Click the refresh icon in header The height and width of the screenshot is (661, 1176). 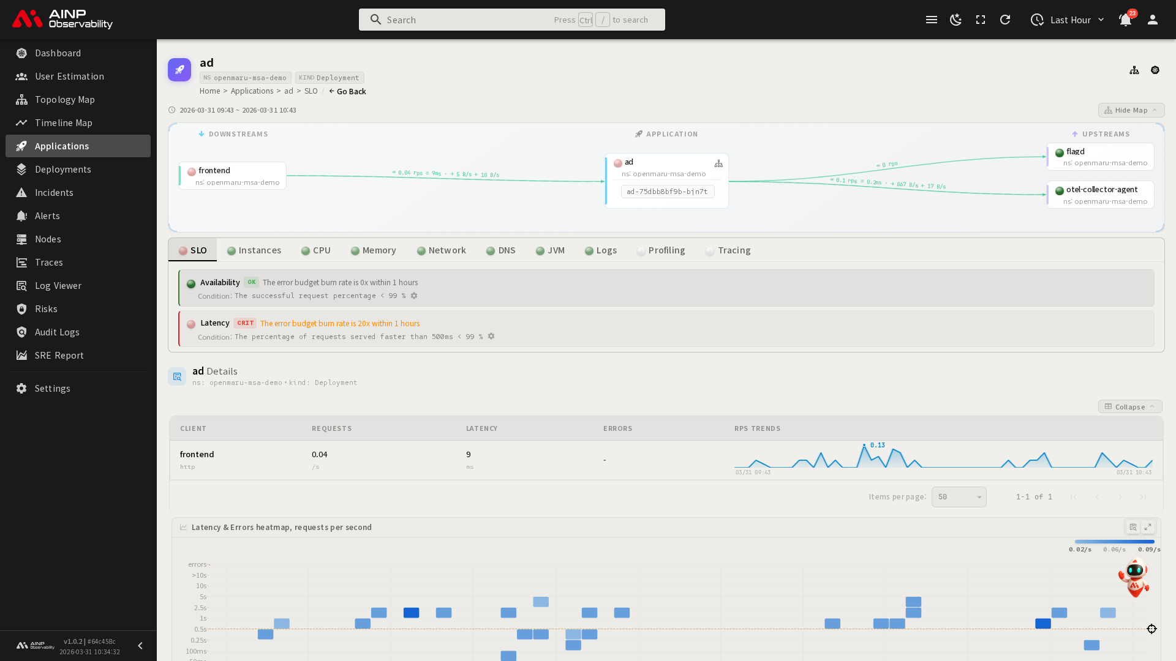coord(1005,20)
